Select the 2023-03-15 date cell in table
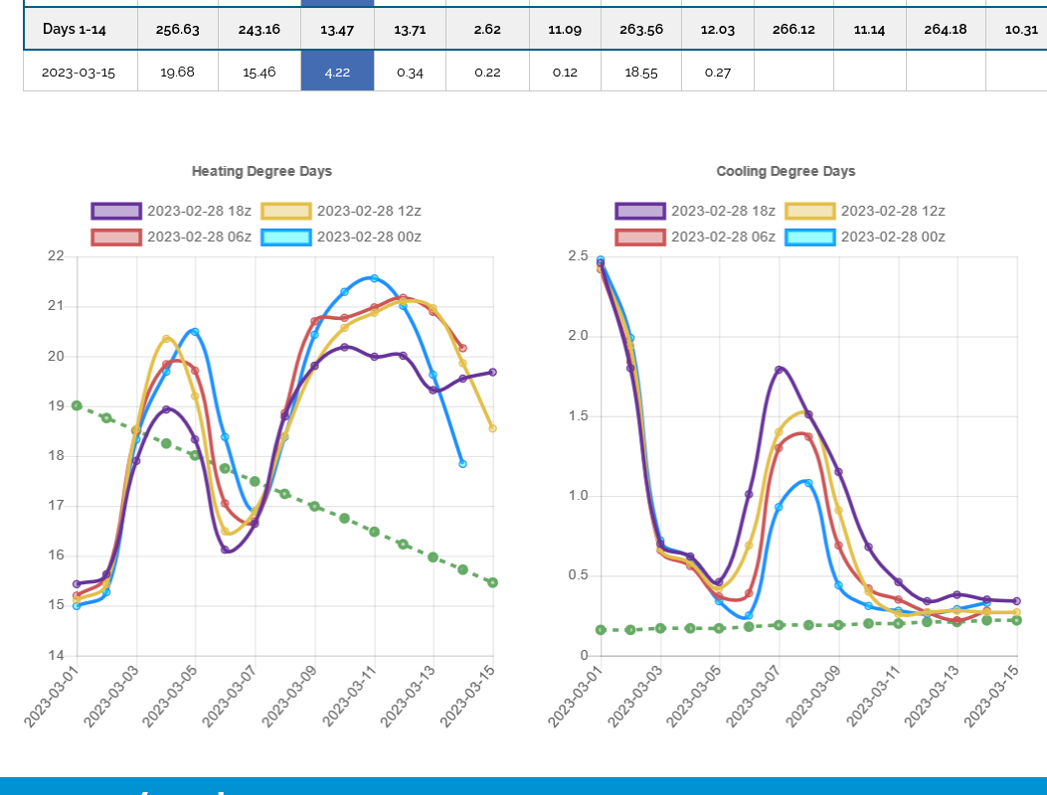 click(81, 73)
